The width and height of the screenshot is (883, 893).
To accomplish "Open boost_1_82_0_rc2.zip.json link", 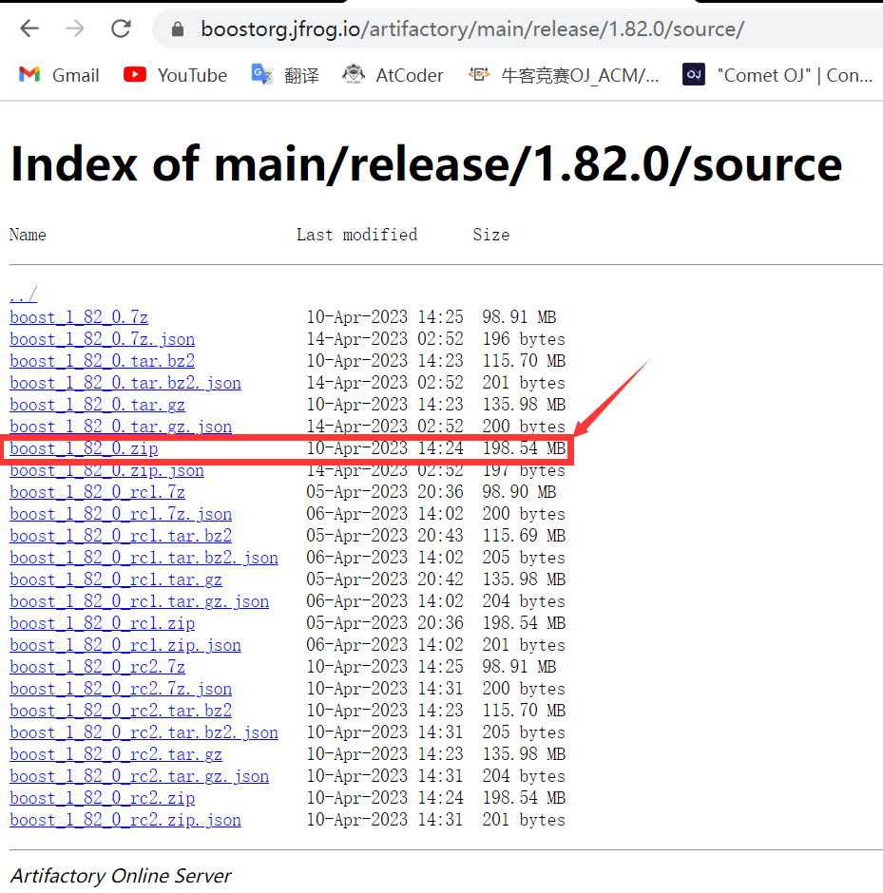I will (x=125, y=820).
